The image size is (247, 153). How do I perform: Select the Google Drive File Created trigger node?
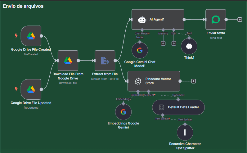[x=31, y=36]
